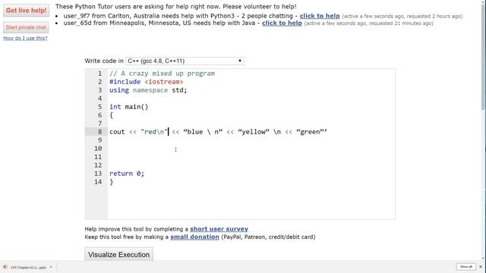Screen dimensions: 486x273
Task: Click the Get live help! button
Action: [x=27, y=11]
